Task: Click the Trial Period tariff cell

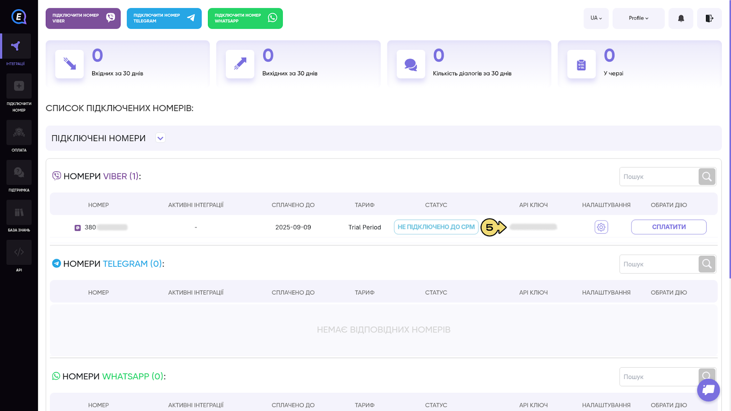Action: click(365, 227)
